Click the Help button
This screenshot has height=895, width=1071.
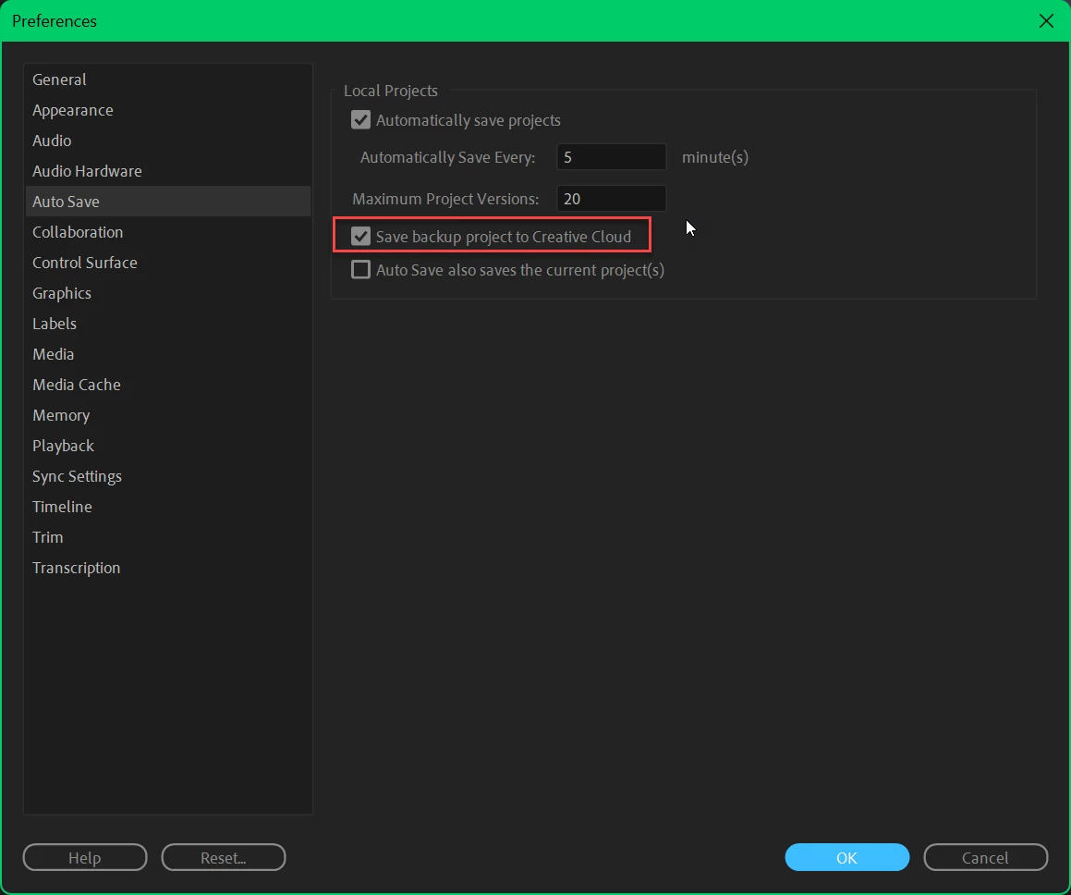[85, 857]
